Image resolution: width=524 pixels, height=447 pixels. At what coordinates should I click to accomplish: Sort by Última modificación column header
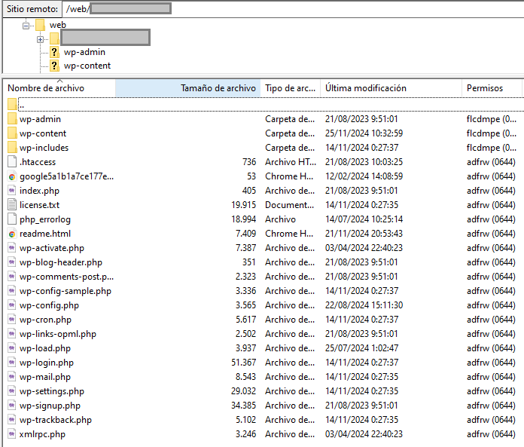365,88
